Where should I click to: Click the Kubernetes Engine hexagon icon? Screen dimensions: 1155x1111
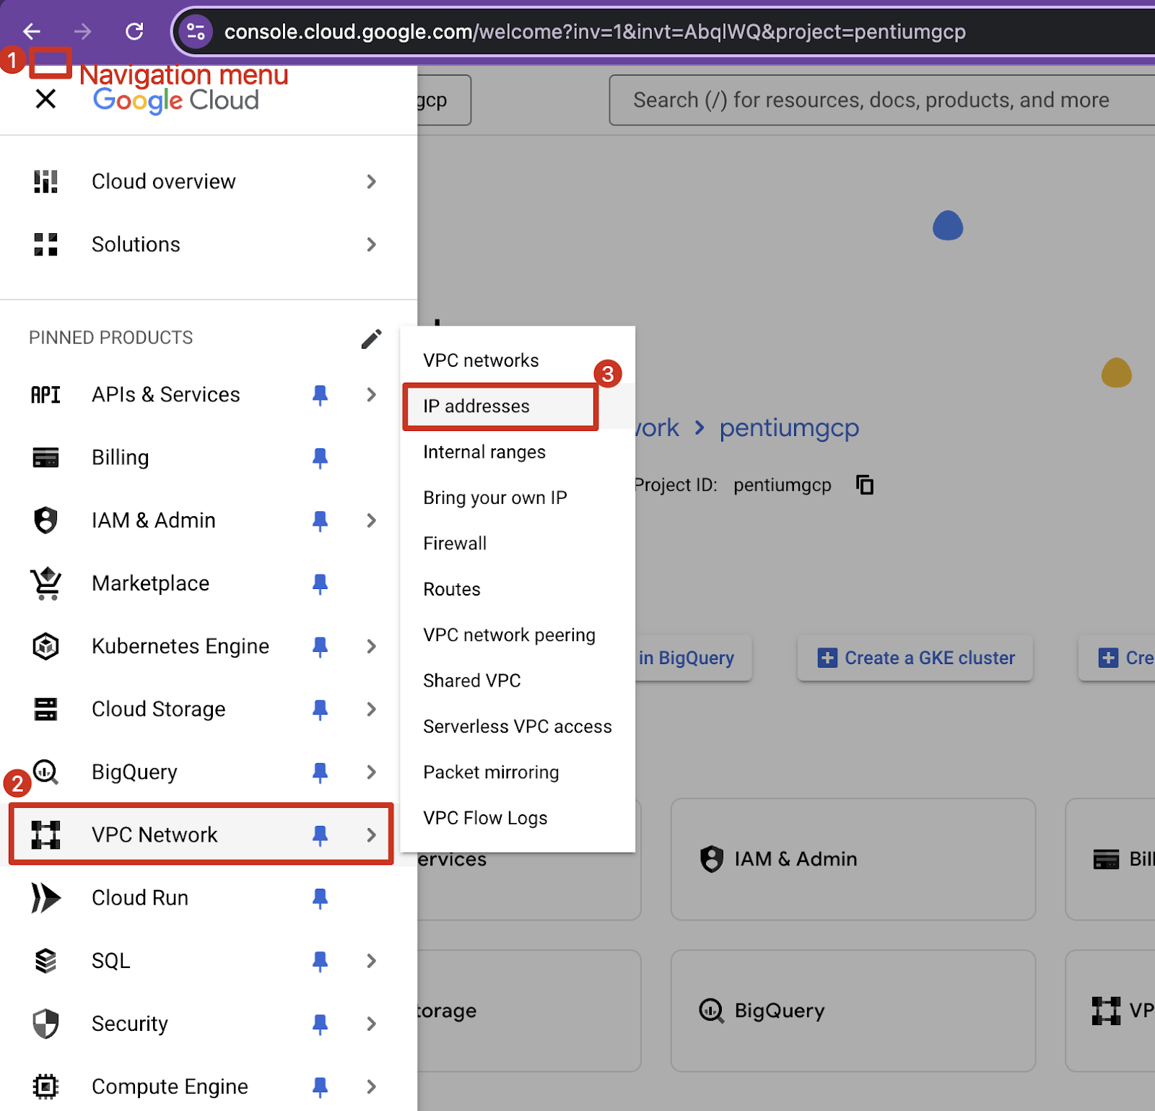tap(45, 646)
